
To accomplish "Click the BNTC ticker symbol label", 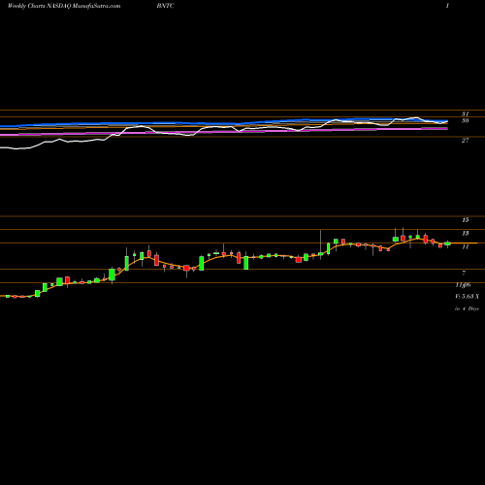I will (x=165, y=6).
